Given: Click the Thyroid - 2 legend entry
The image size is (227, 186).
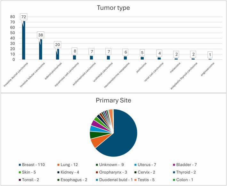Looking at the screenshot, I should coord(184,173).
